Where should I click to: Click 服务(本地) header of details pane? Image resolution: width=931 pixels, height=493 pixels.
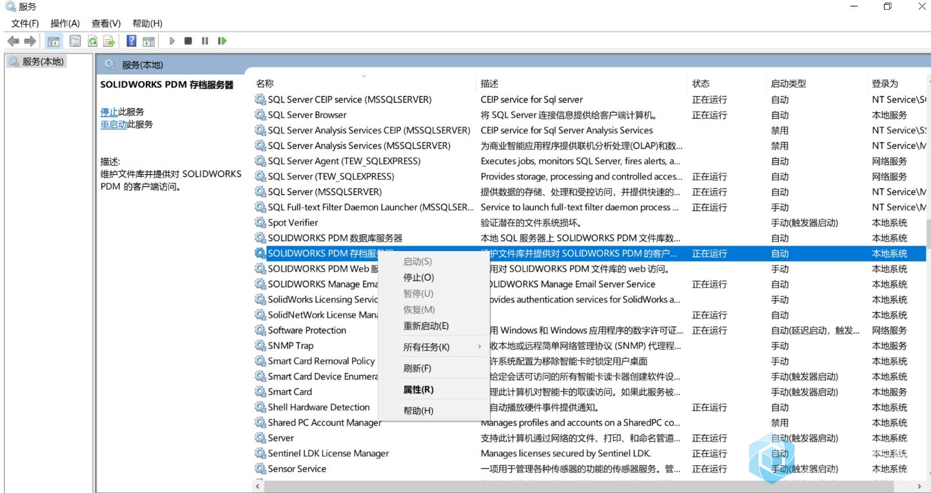click(142, 65)
